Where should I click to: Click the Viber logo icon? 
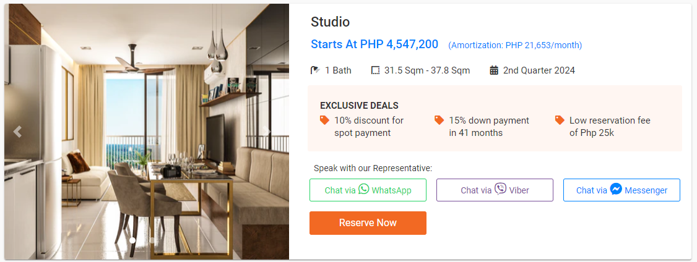click(500, 189)
